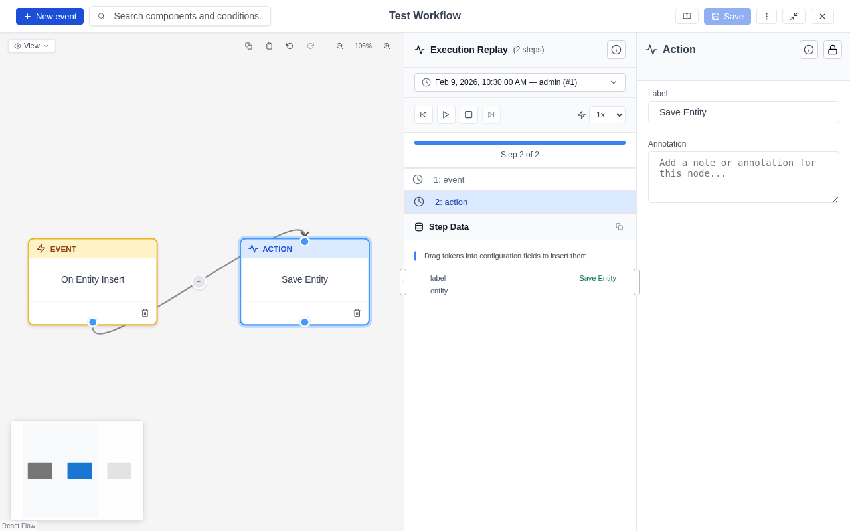The width and height of the screenshot is (850, 531).
Task: Create a New event
Action: (49, 16)
